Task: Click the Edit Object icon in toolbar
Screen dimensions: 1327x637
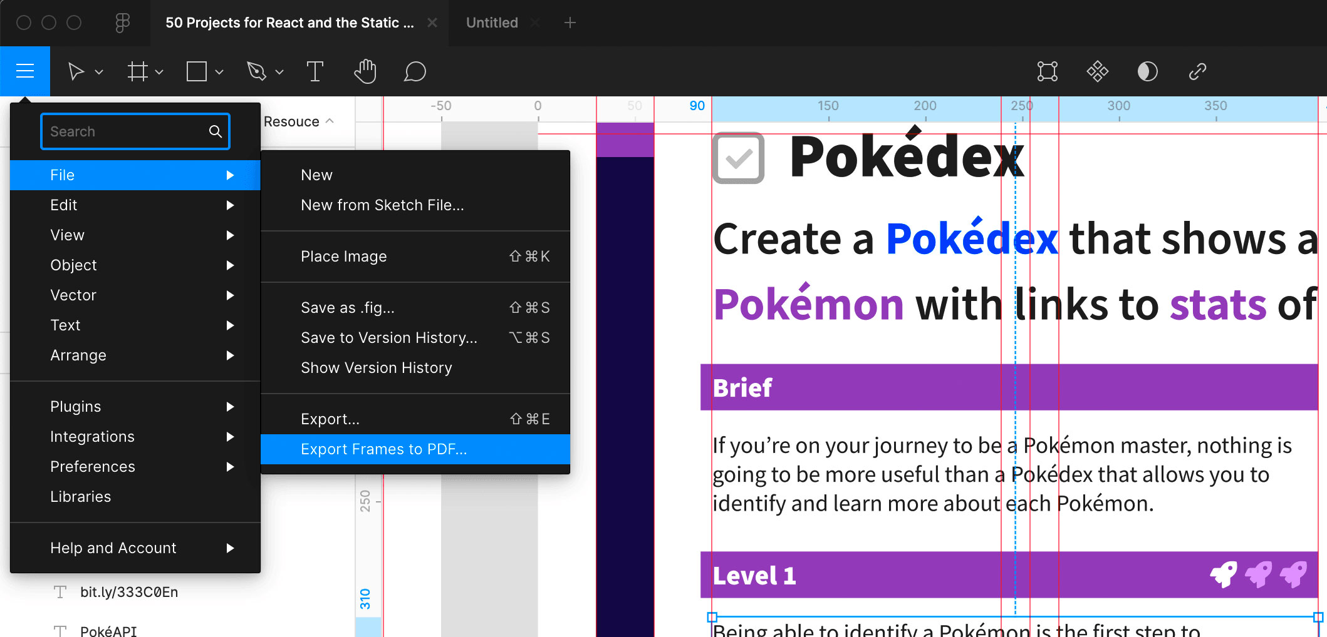Action: [1047, 71]
